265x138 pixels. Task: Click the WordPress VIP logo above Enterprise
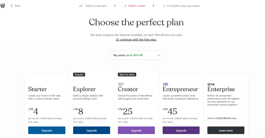point(211,84)
